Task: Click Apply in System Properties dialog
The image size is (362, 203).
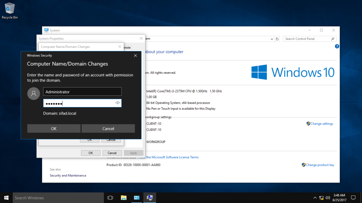Action: coord(133,153)
